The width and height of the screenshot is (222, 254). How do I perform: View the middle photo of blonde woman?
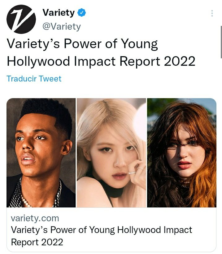point(111,153)
